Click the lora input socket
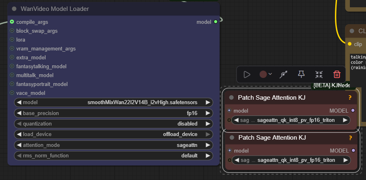 12,40
